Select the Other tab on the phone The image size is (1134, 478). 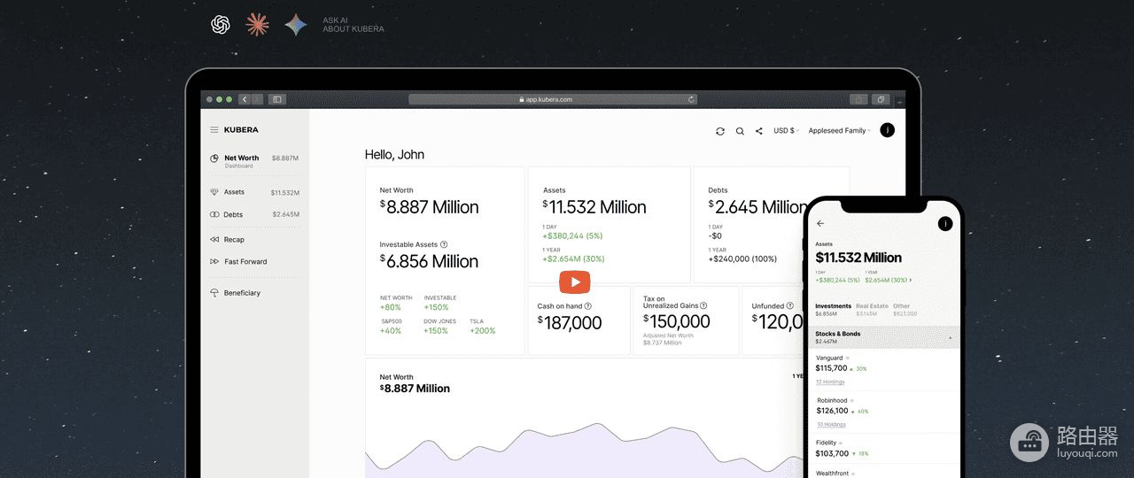tap(905, 310)
